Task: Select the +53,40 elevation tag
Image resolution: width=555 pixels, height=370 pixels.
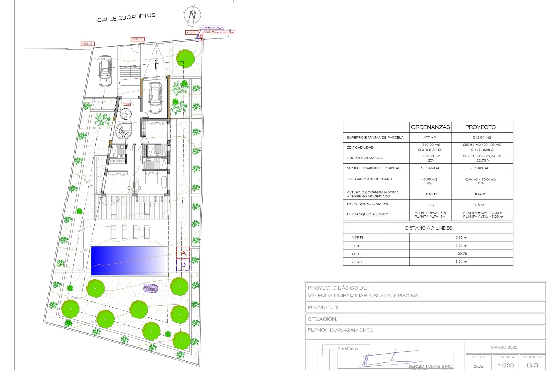Action: [87, 44]
